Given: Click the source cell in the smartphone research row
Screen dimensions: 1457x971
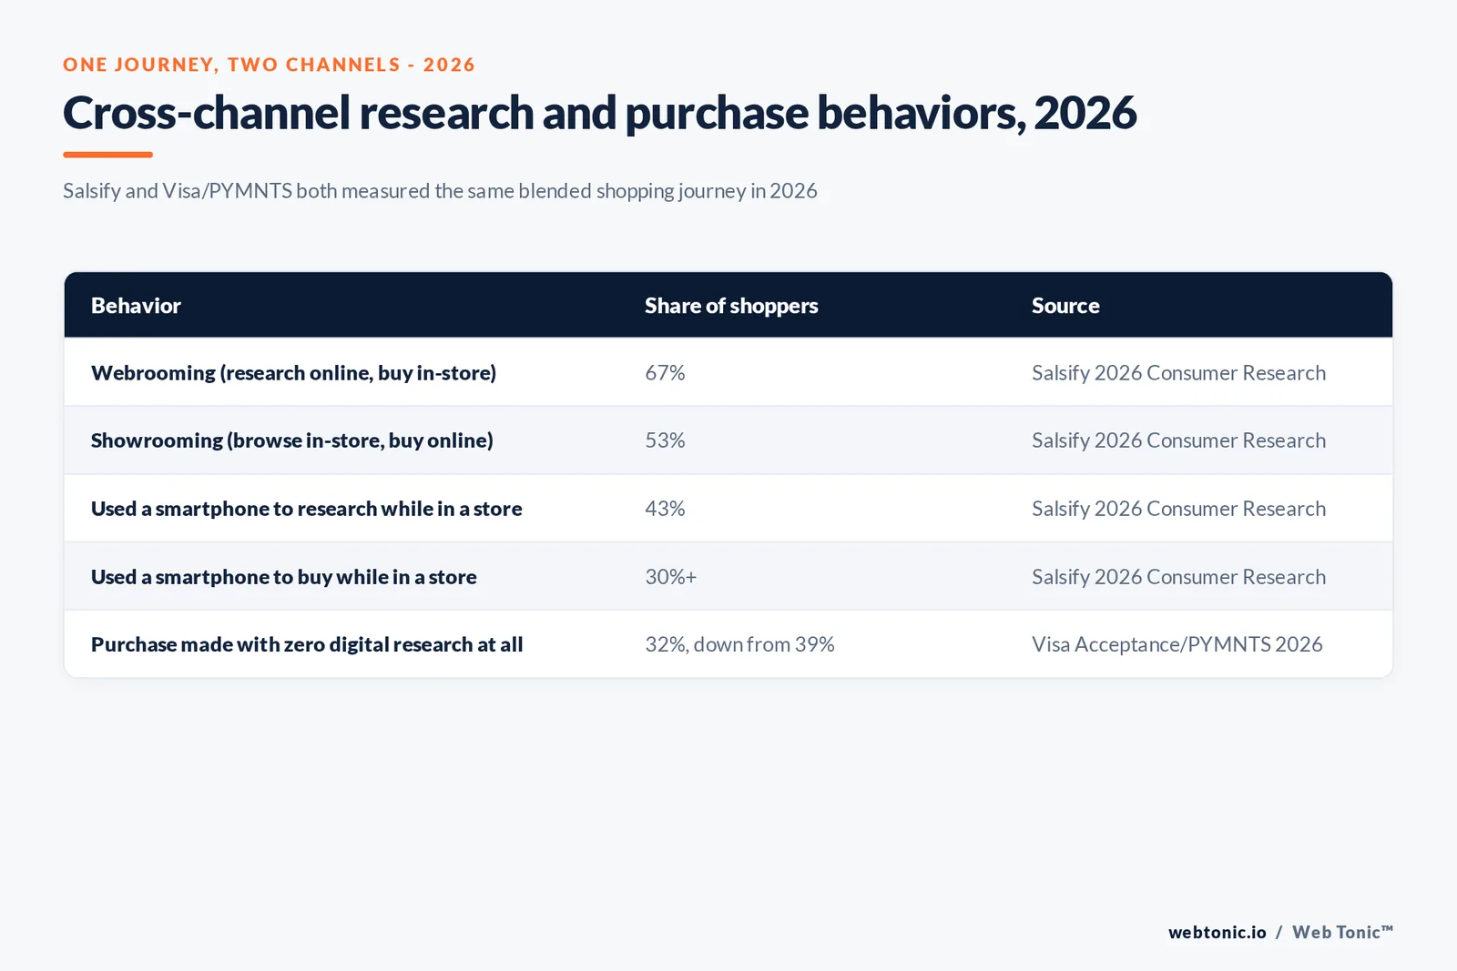Looking at the screenshot, I should pyautogui.click(x=1178, y=509).
